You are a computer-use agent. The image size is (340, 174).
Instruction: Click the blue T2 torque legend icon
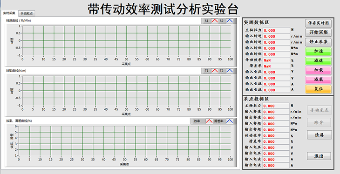point(230,71)
